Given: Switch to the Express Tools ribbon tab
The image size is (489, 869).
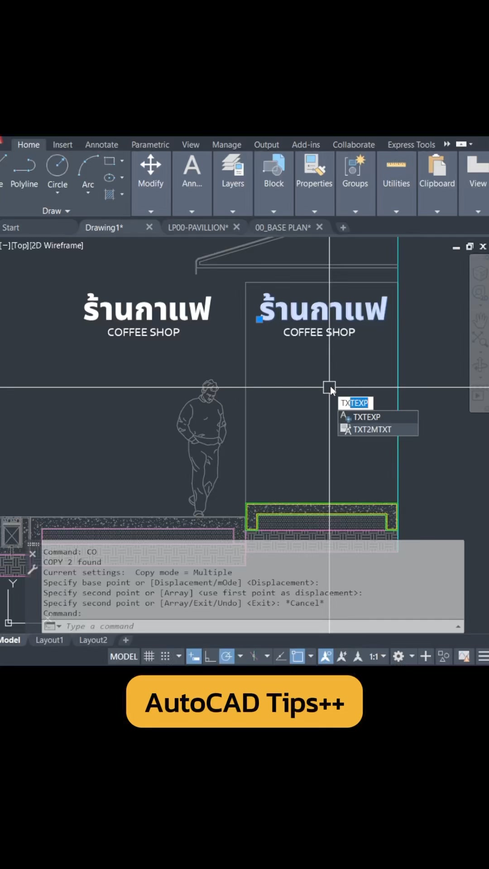Looking at the screenshot, I should [411, 144].
